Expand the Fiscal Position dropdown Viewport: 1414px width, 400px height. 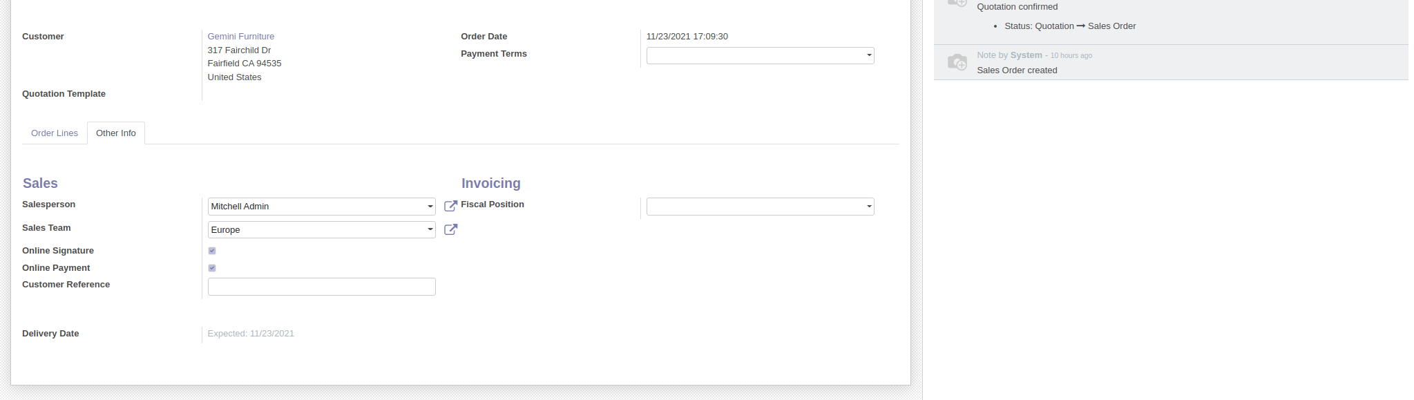click(760, 207)
